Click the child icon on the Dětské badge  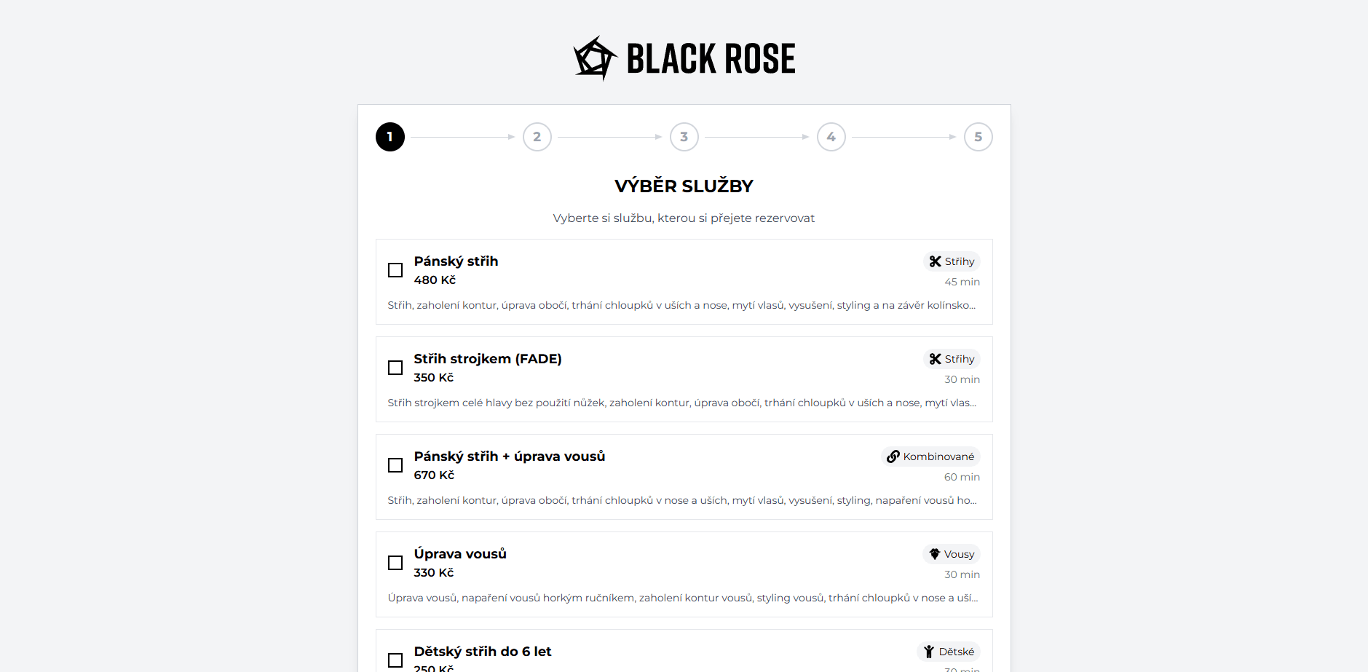[x=928, y=651]
